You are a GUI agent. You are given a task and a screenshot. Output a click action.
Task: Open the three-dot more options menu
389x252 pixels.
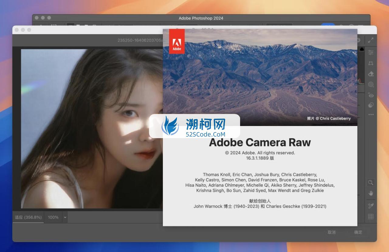click(371, 114)
